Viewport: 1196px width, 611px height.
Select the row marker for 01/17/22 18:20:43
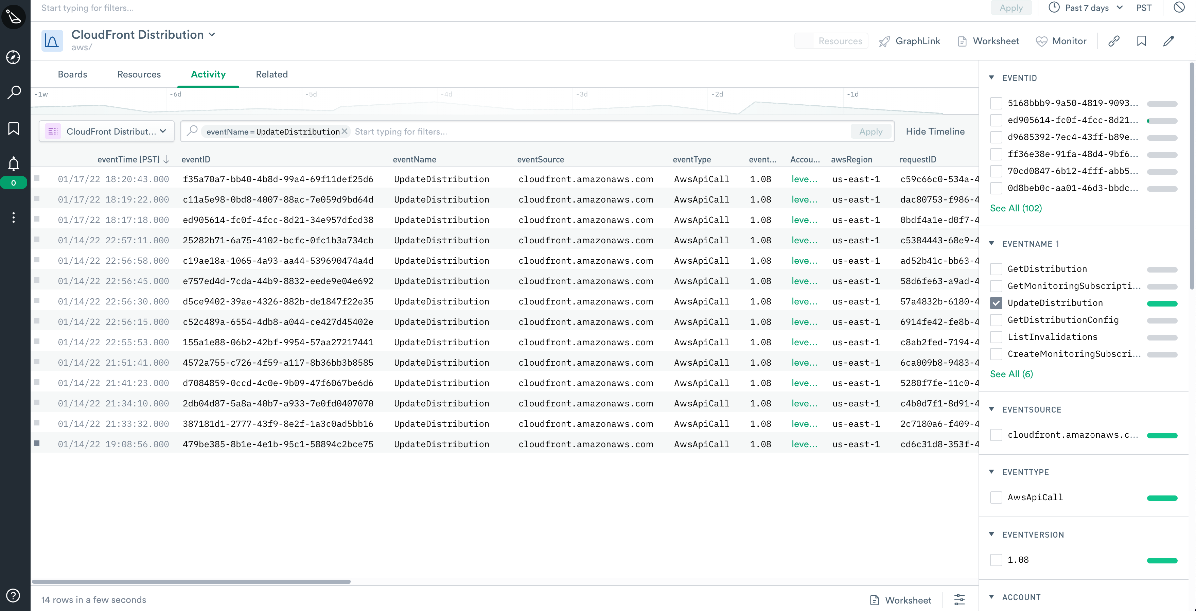tap(37, 178)
